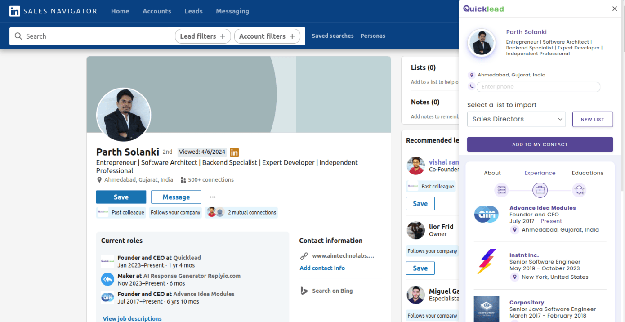Click the chain link icon in Contact information
Image resolution: width=625 pixels, height=322 pixels.
[x=304, y=255]
